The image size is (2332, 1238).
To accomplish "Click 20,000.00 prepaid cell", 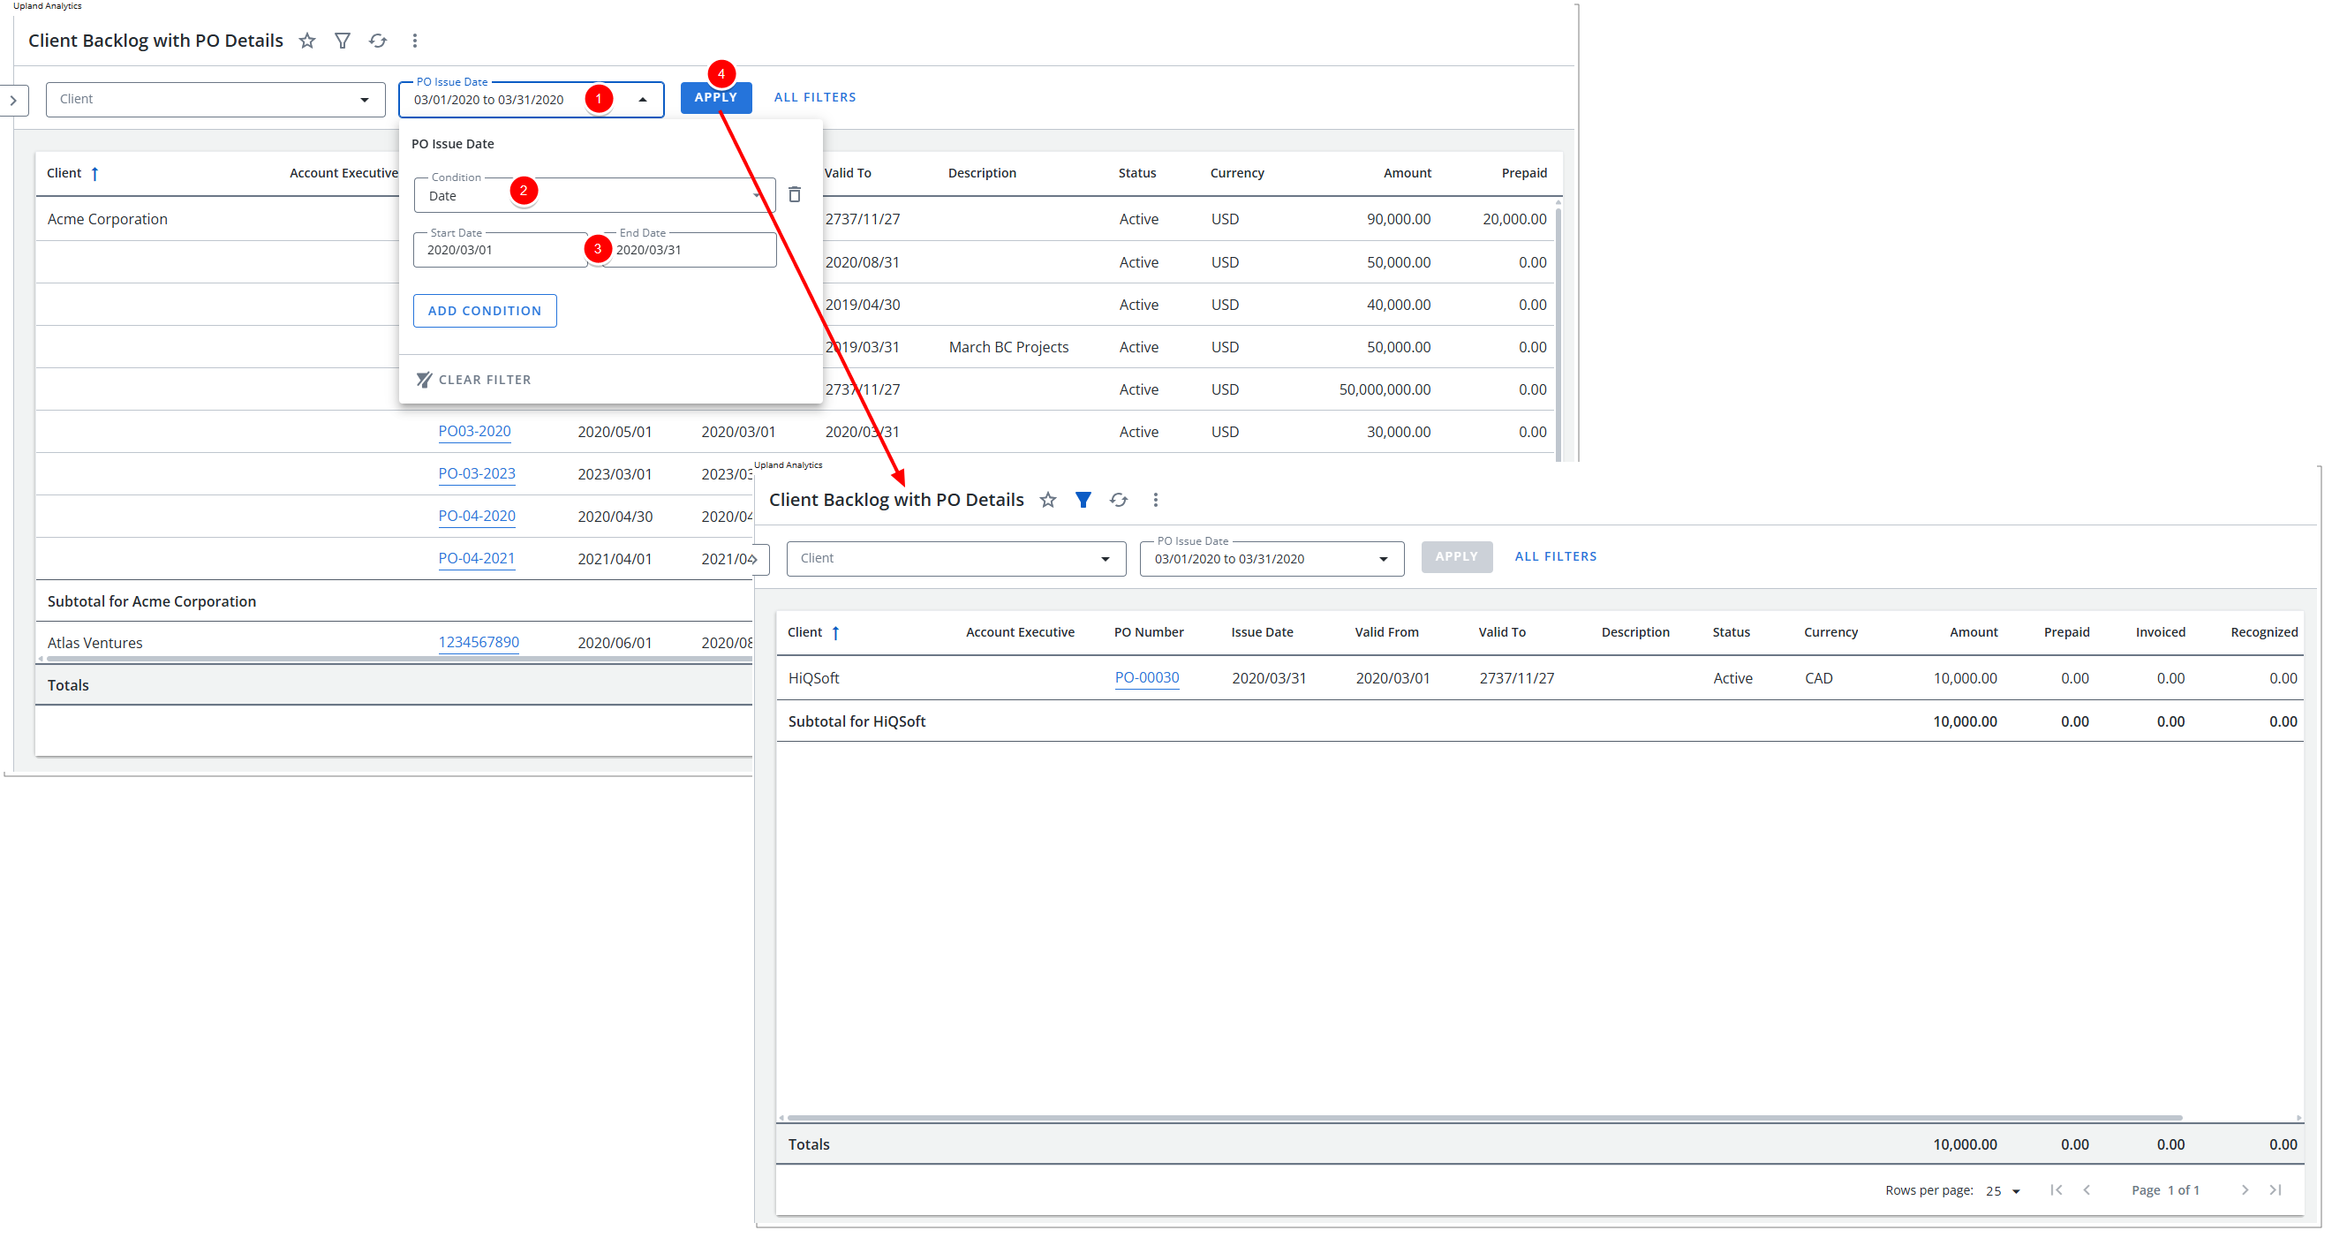I will pyautogui.click(x=1513, y=219).
